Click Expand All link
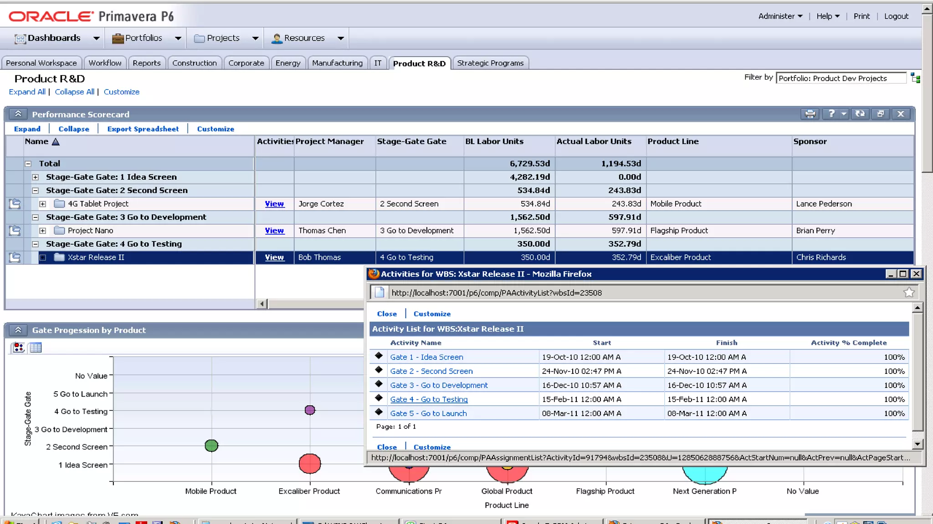Viewport: 933px width, 524px height. tap(27, 91)
